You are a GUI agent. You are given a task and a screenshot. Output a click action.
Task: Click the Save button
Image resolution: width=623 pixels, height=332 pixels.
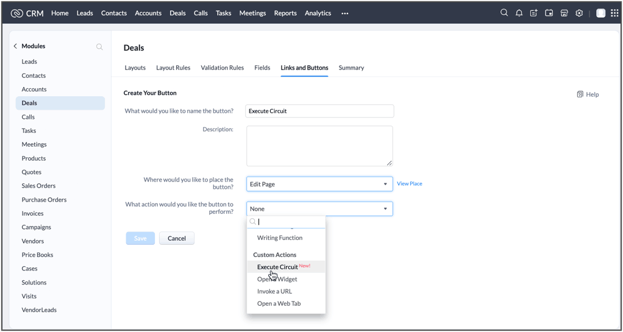(x=140, y=238)
